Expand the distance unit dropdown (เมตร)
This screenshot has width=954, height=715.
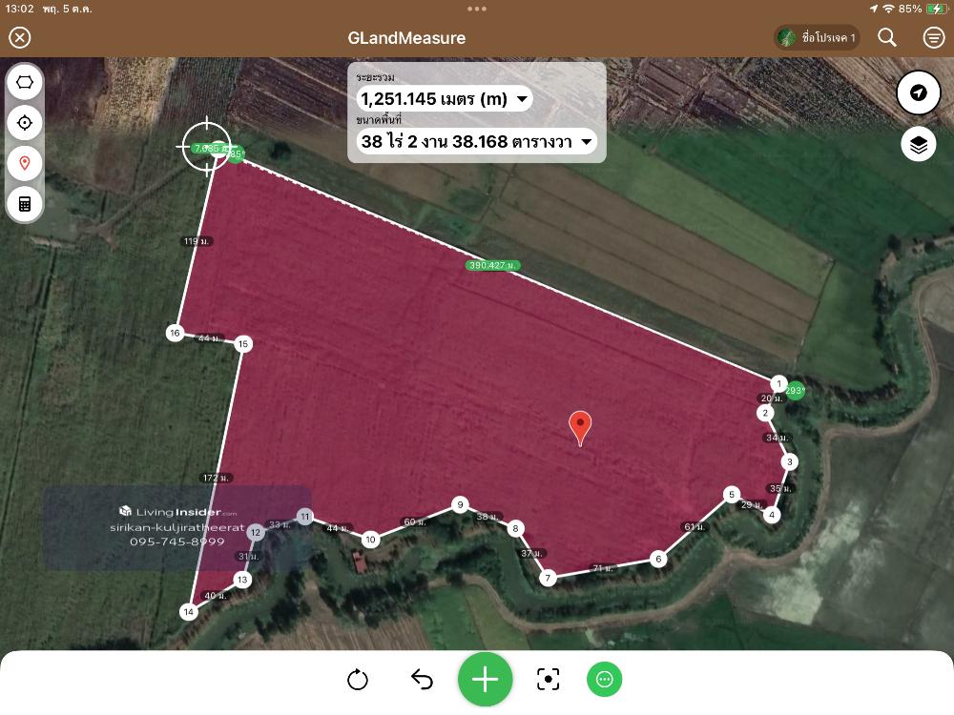pos(444,99)
